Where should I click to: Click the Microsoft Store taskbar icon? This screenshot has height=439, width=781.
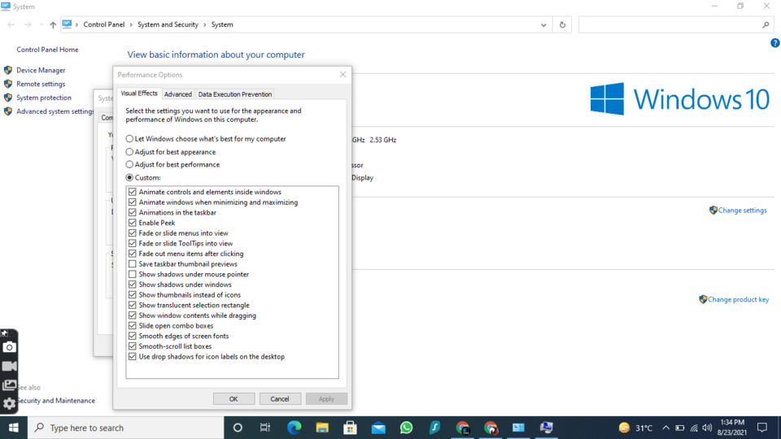[350, 428]
